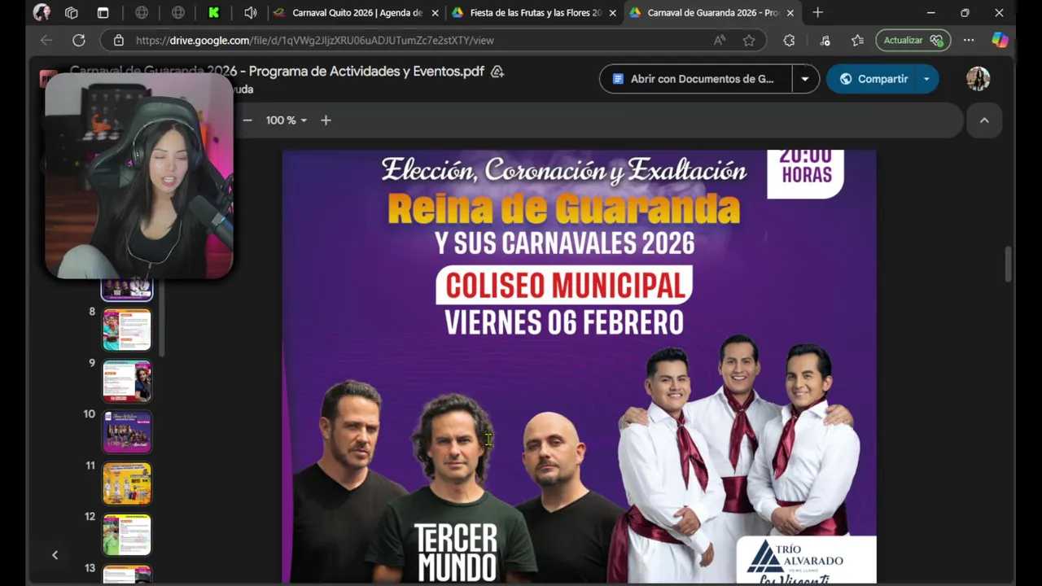The image size is (1042, 586).
Task: Select the second globe pinned tab
Action: pos(178,13)
